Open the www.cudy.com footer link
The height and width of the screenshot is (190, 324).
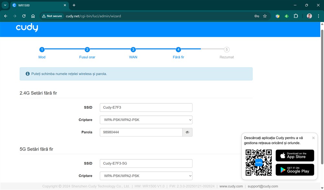pyautogui.click(x=231, y=186)
